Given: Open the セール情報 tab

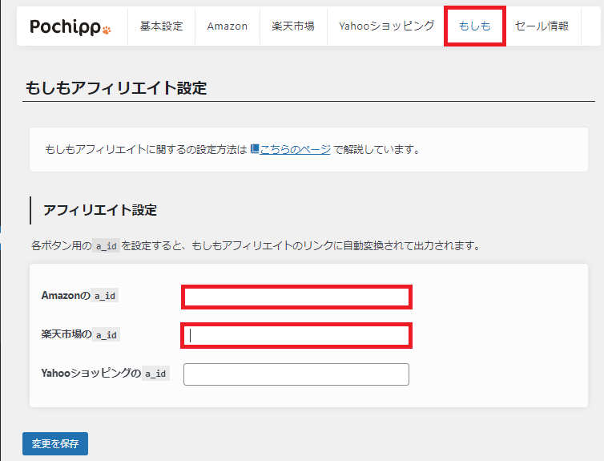Looking at the screenshot, I should [542, 26].
